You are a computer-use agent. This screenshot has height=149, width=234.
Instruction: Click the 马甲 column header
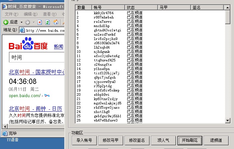click(x=174, y=8)
